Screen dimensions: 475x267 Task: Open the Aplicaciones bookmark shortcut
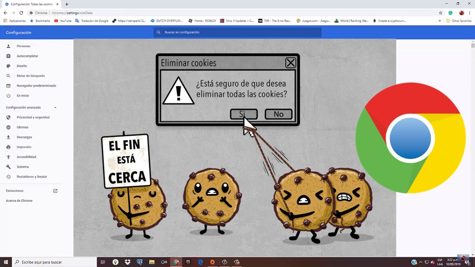click(14, 21)
